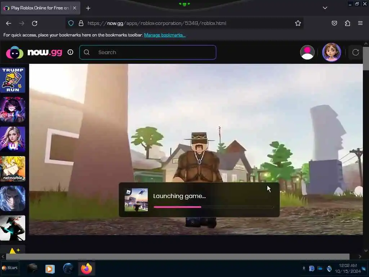The image size is (369, 277).
Task: Open the Pocket save icon
Action: (x=334, y=23)
